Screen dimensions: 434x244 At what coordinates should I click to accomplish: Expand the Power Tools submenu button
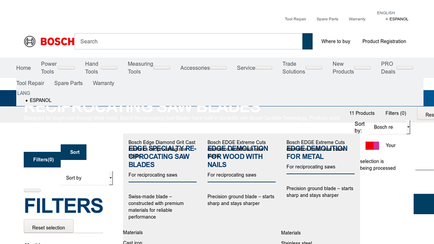[67, 68]
